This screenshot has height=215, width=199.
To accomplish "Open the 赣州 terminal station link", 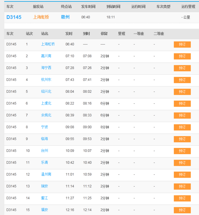I will point(65,17).
